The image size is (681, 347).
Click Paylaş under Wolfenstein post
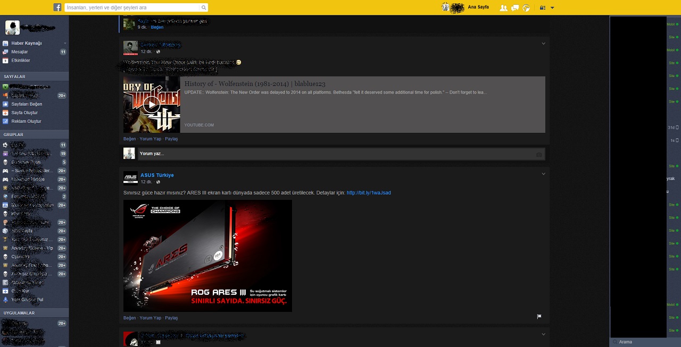click(171, 139)
